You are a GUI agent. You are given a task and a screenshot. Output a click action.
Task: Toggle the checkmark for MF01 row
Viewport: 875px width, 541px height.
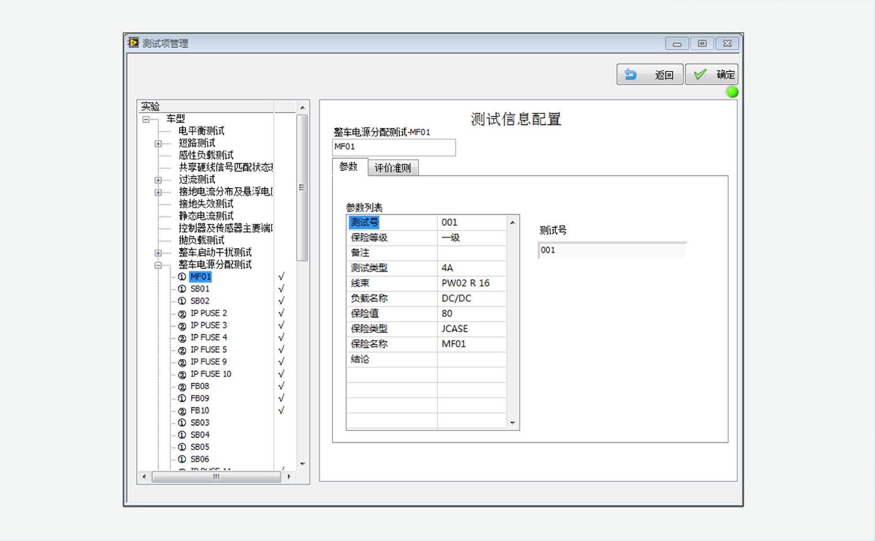281,276
